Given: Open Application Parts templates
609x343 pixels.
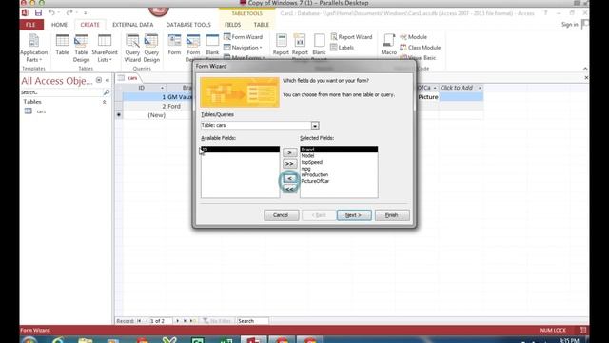Looking at the screenshot, I should 34,49.
